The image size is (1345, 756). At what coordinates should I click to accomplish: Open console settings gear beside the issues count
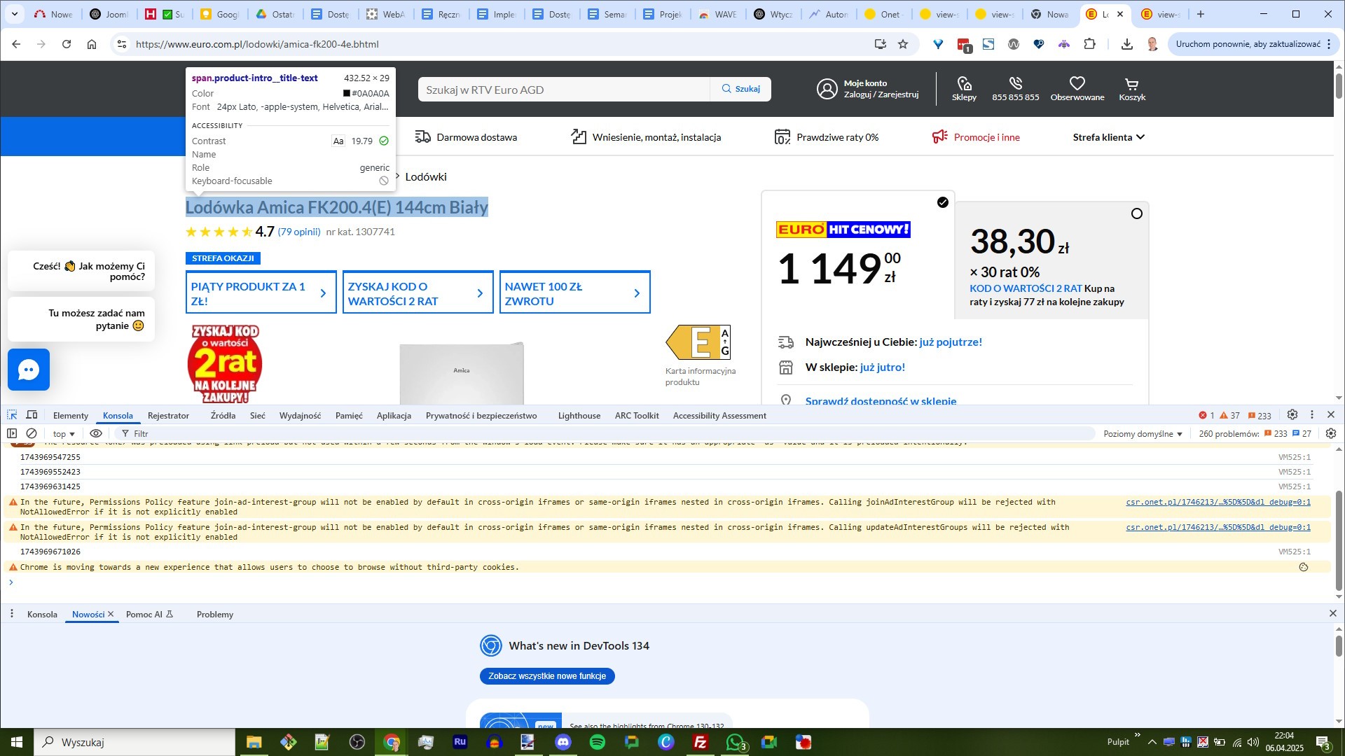(1331, 434)
